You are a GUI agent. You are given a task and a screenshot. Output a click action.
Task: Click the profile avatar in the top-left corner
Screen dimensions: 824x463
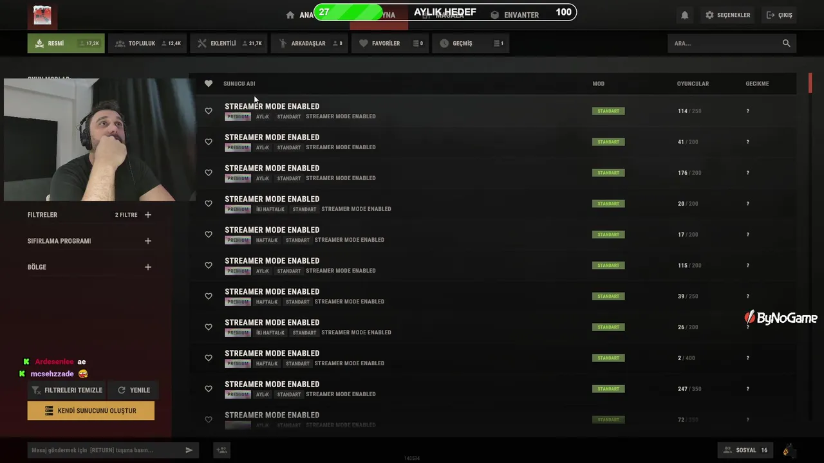point(42,15)
